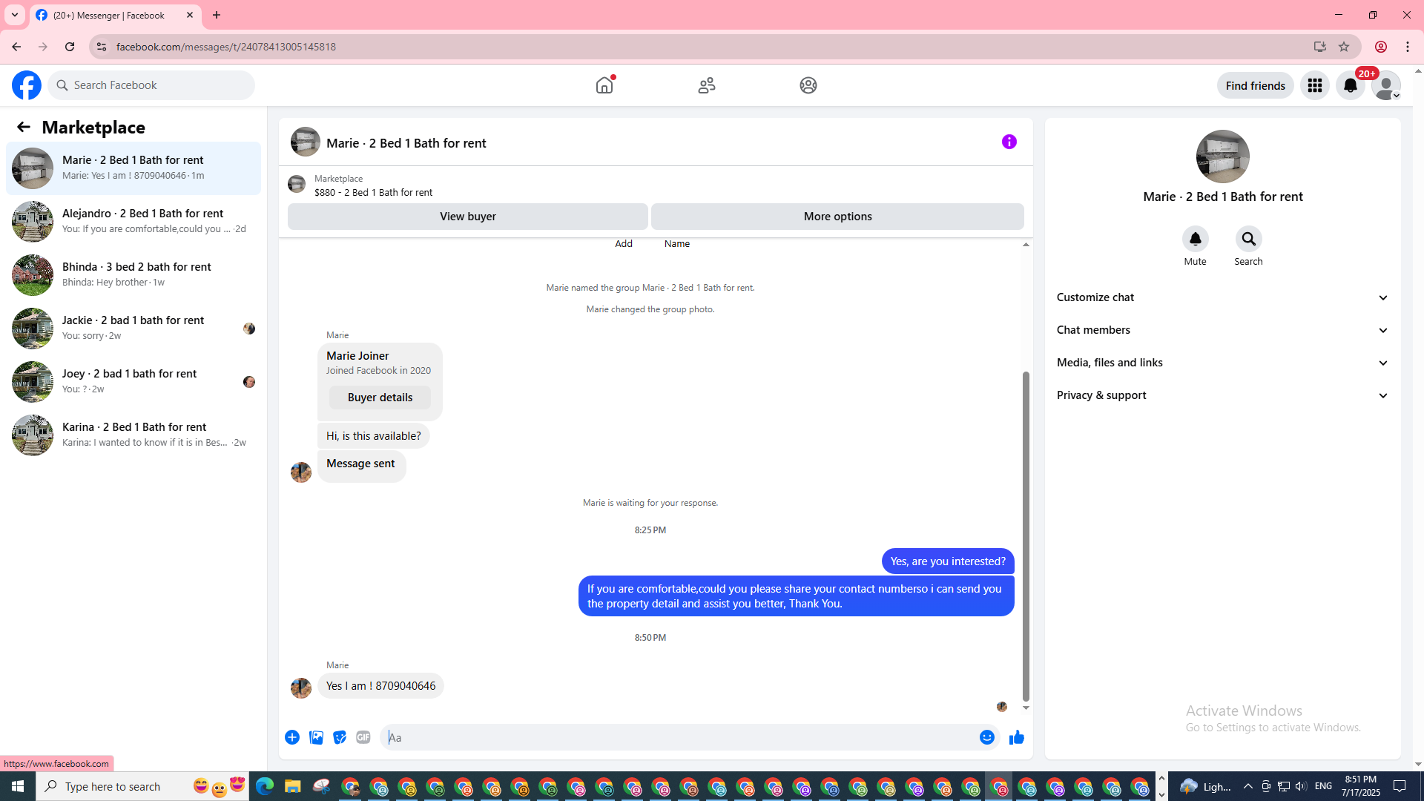Expand Customize chat section

tap(1223, 297)
